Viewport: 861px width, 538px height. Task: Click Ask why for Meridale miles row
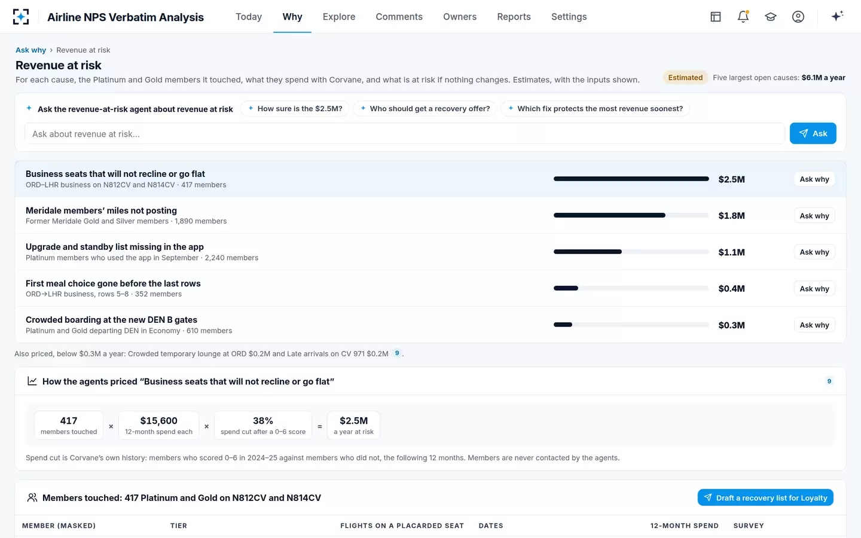[814, 216]
